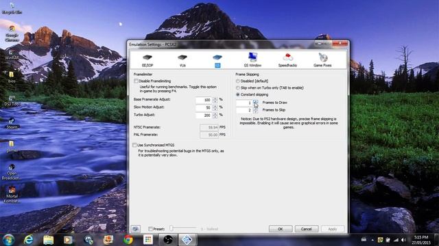Select the Mortal Kombat desktop icon
This screenshot has height=246, width=439.
[12, 195]
